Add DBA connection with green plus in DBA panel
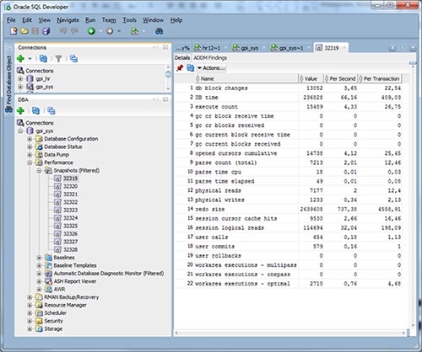The height and width of the screenshot is (352, 422). [x=20, y=110]
